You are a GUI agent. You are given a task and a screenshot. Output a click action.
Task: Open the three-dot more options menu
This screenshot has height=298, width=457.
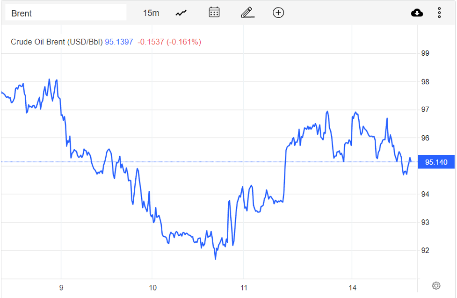coord(439,13)
